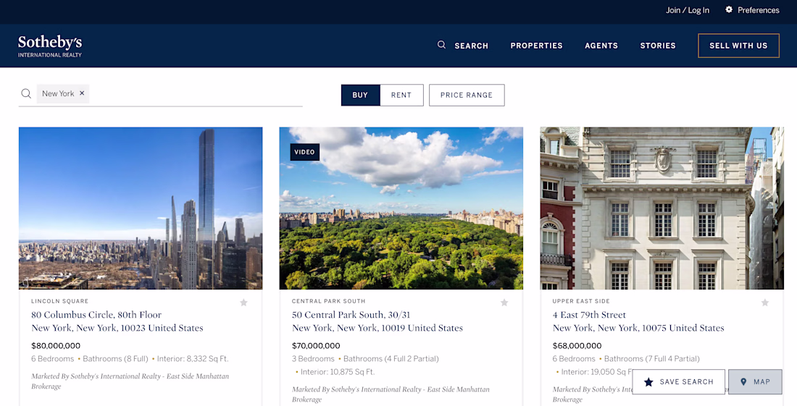Favorite the 50 Central Park South listing star
Viewport: 797px width, 406px height.
pos(504,303)
